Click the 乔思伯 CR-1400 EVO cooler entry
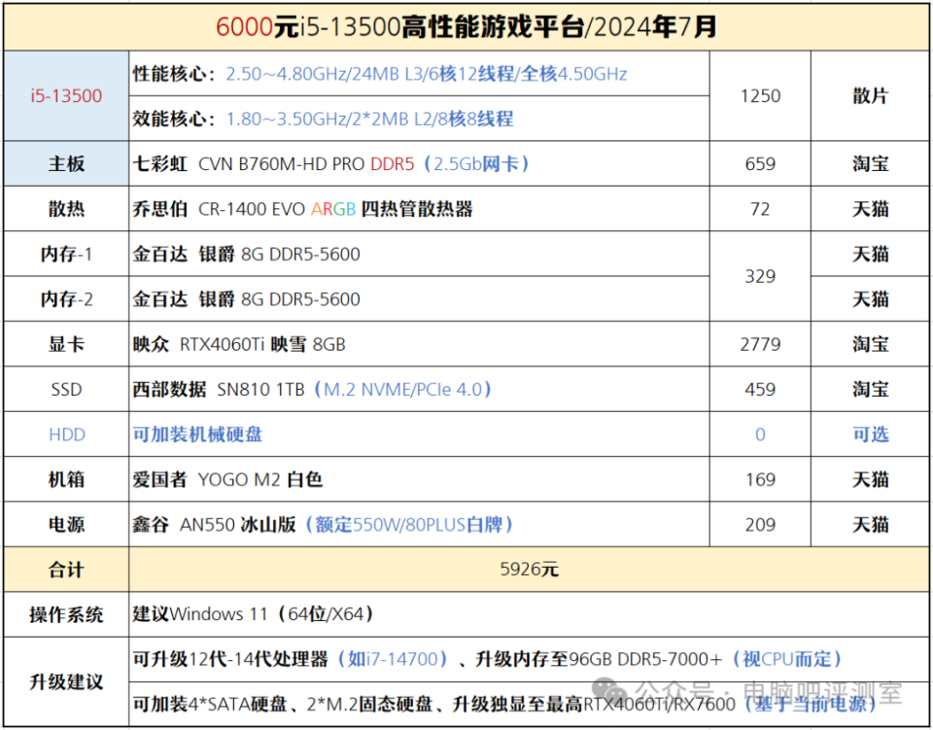The image size is (933, 730). (x=419, y=209)
